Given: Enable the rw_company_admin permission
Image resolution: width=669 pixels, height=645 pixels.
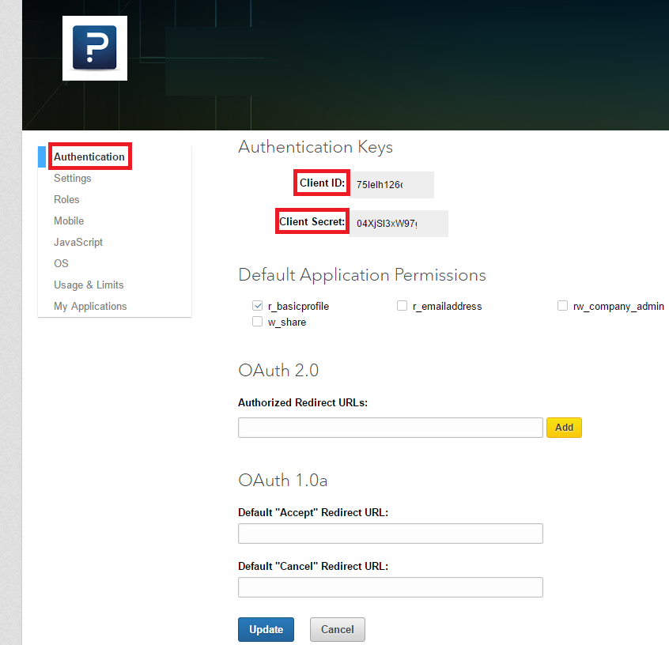Looking at the screenshot, I should point(562,305).
